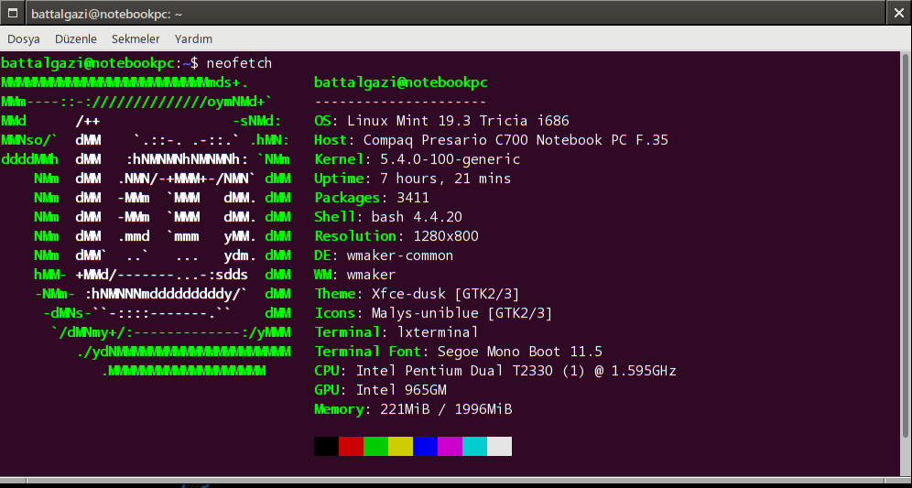
Task: Click the shell prompt 'battalgazi@notebookpc:~$'
Action: click(100, 63)
